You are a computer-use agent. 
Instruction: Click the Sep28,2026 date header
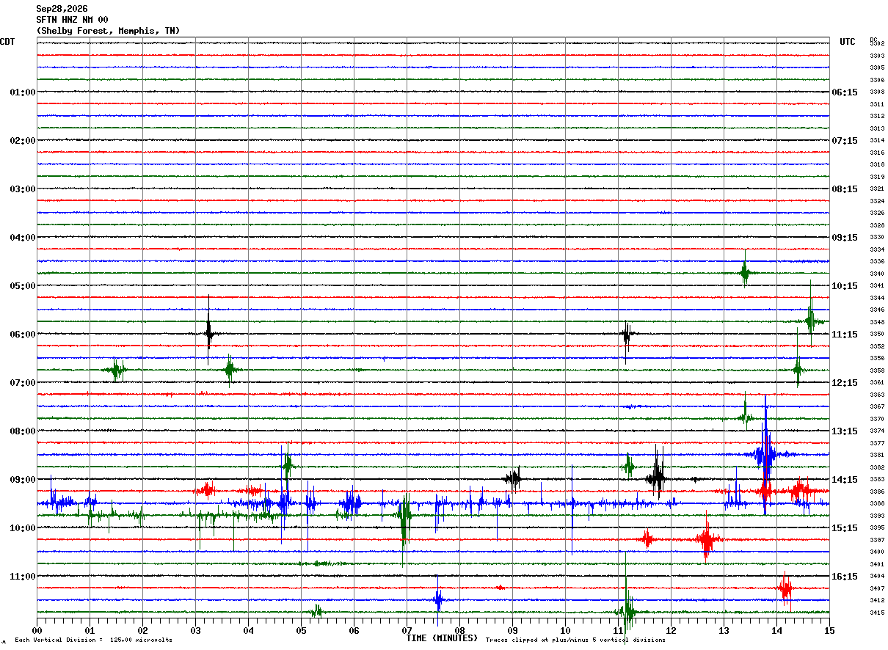tap(62, 9)
